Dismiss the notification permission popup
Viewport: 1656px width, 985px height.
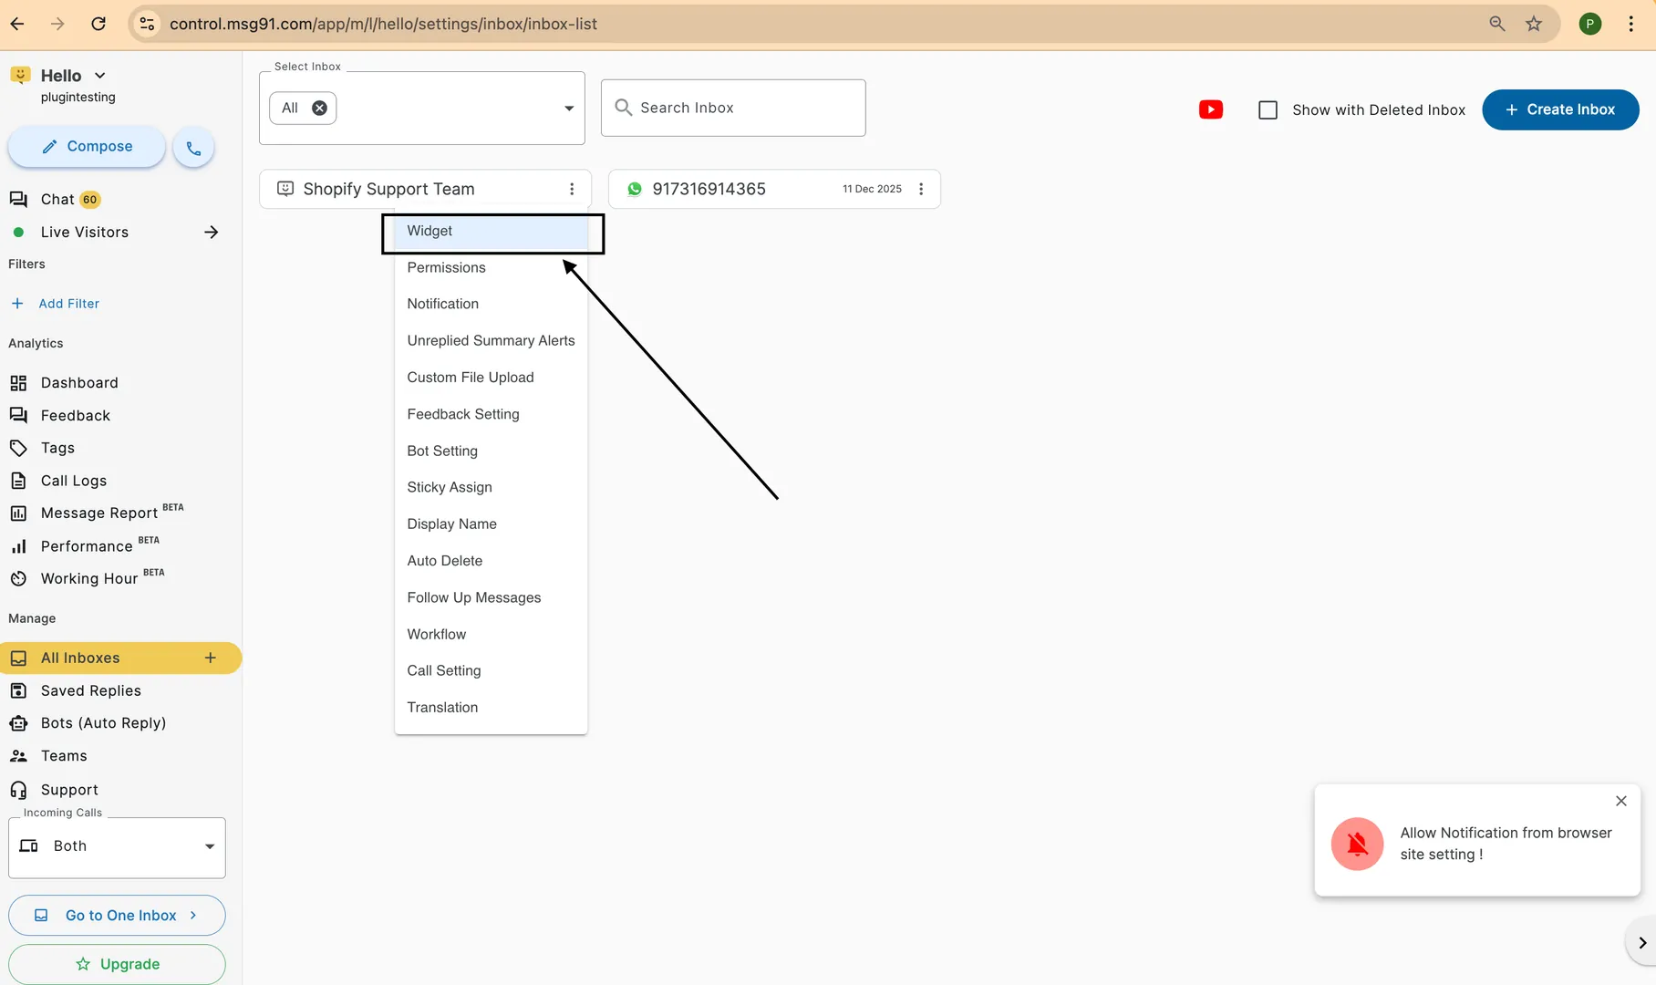[x=1621, y=801]
